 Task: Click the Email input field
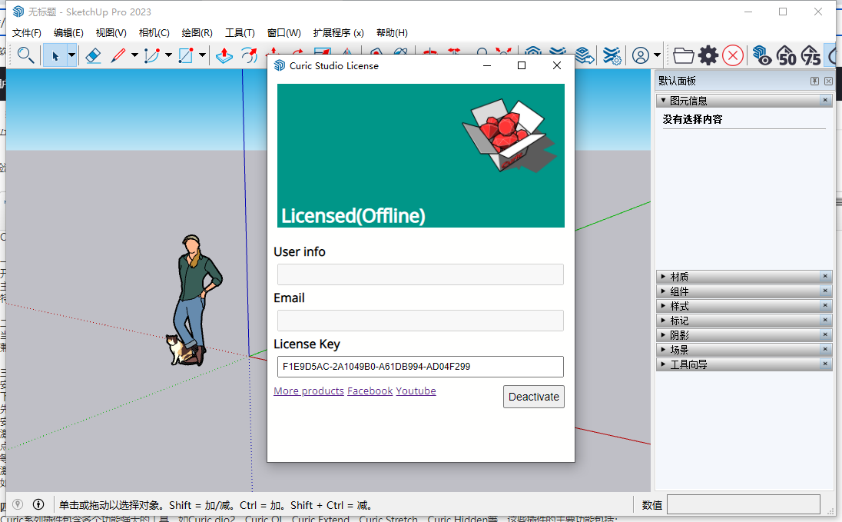click(420, 321)
